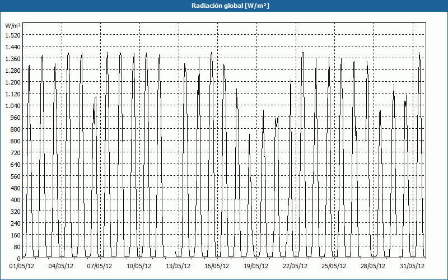448x280 pixels.
Task: Select the 720 y-axis label
Action: pyautogui.click(x=16, y=152)
